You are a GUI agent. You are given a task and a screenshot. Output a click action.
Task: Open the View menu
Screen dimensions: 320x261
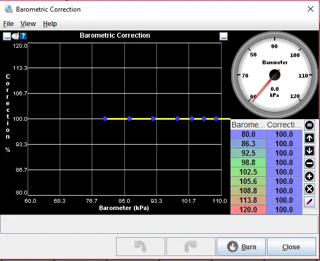[x=28, y=24]
